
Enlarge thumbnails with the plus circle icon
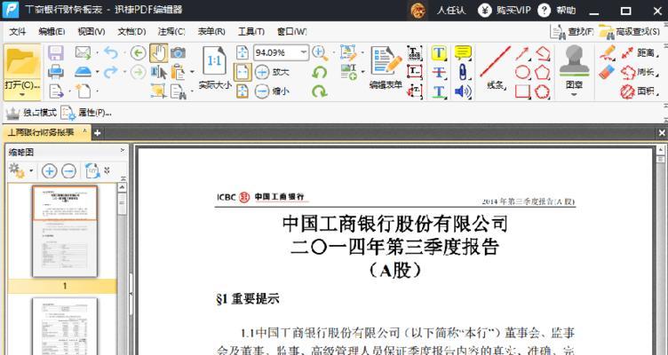point(50,171)
